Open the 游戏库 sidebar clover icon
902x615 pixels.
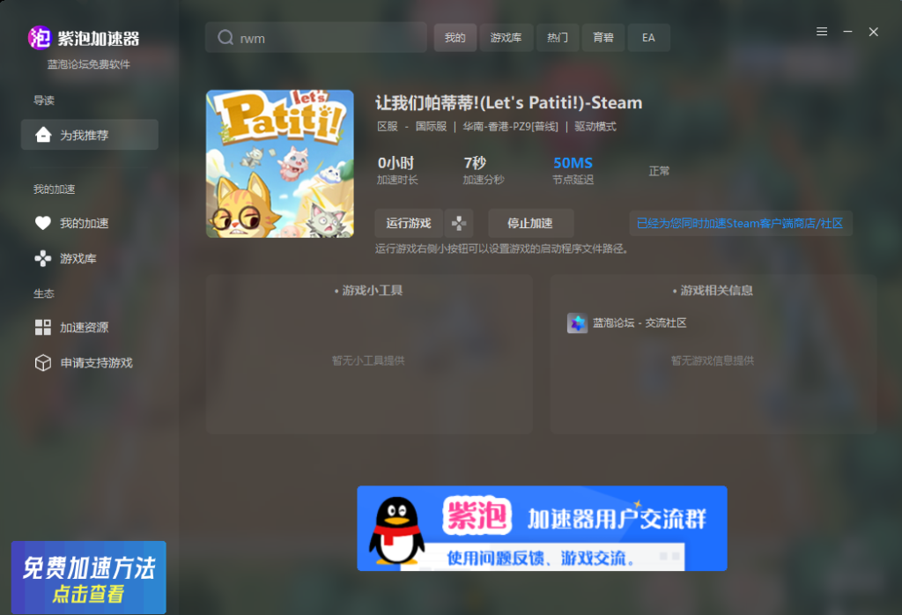click(x=43, y=258)
